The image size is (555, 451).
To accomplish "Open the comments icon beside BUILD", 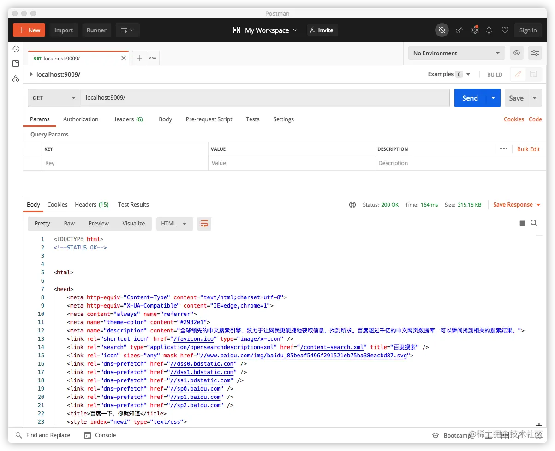I will click(x=533, y=74).
